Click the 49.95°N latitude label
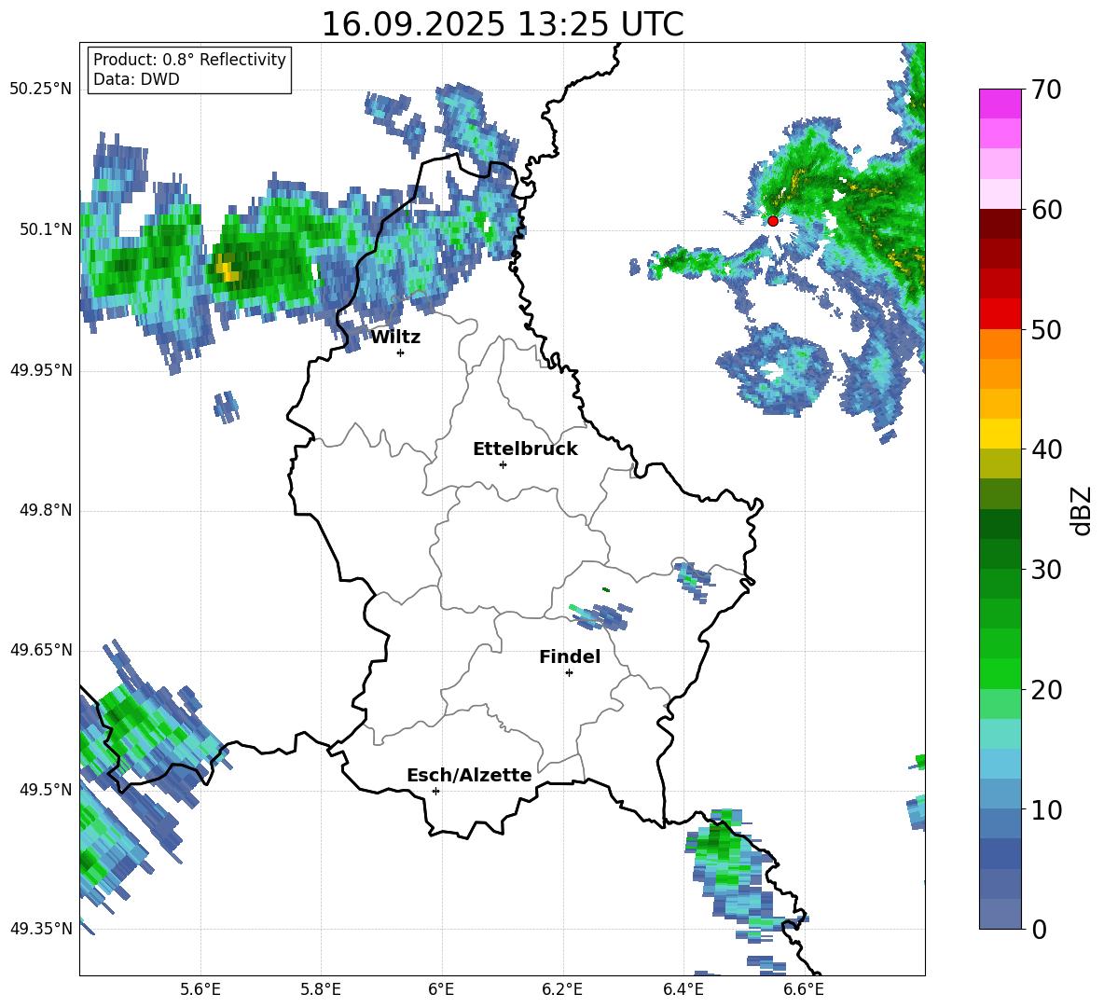Screen dimensions: 1104x1008 tap(41, 370)
